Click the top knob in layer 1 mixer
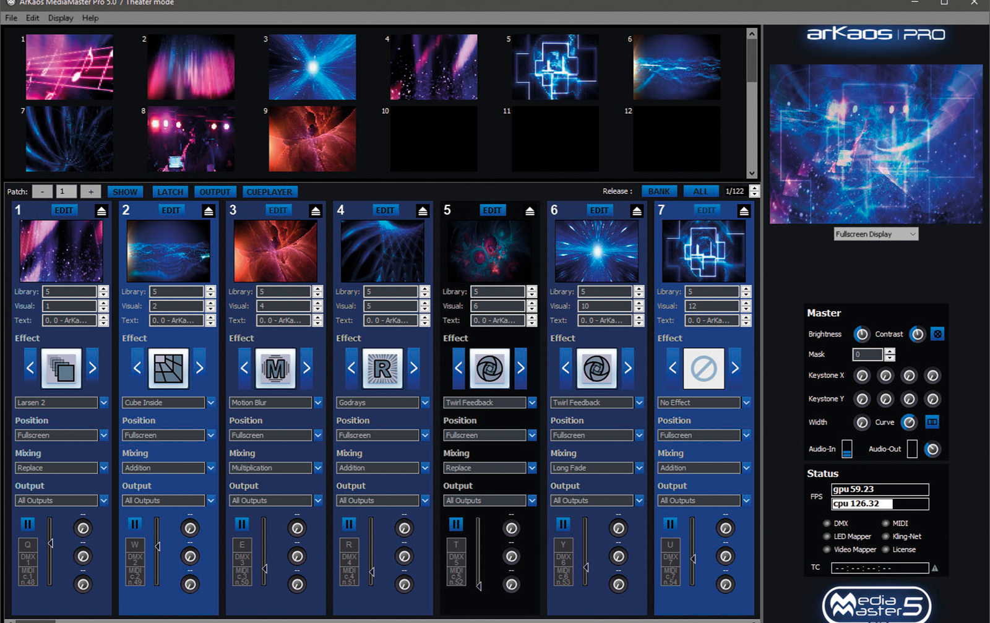 (83, 528)
